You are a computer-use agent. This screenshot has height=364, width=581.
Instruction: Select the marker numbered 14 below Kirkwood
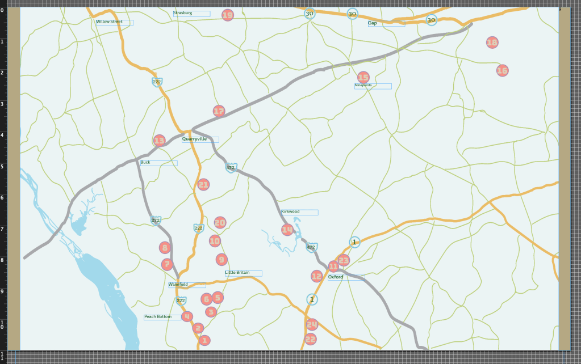pyautogui.click(x=287, y=230)
